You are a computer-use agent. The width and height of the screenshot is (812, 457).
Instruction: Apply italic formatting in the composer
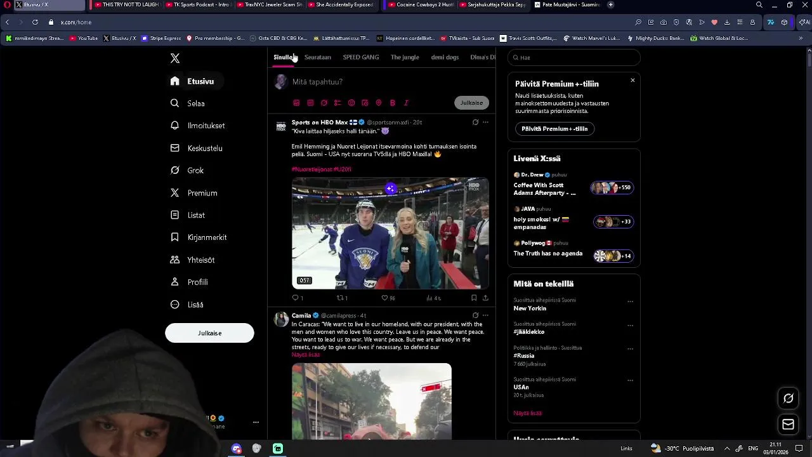click(x=406, y=103)
